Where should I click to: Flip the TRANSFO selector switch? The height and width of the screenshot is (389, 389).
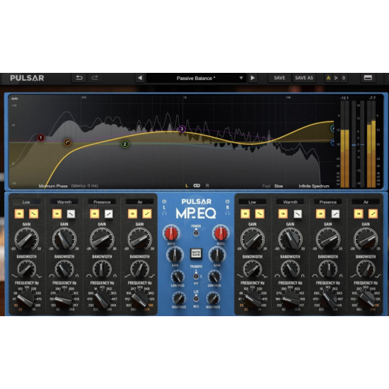pos(196,275)
